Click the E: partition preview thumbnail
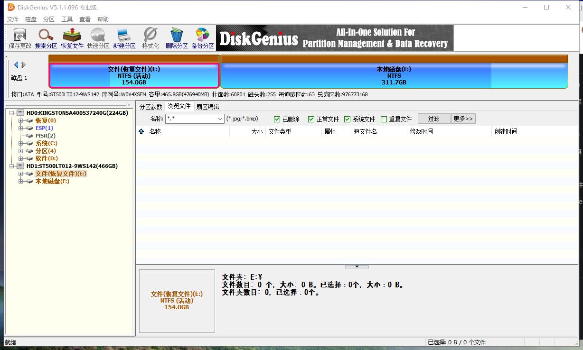Screen dimensions: 583x350 177,301
